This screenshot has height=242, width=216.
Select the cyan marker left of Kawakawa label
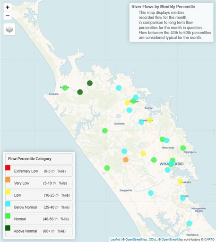point(141,122)
